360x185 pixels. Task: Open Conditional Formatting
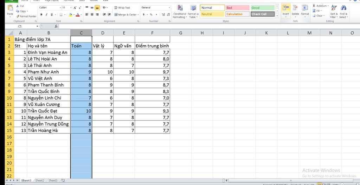180,12
